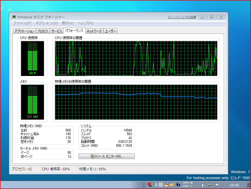The height and width of the screenshot is (189, 251).
Task: Click the taskbar clock showing 15:43
Action: (234, 185)
